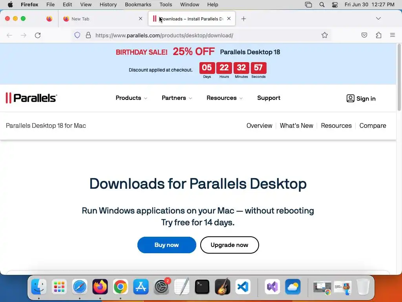Select the Downloads – Install Parallels tab

tap(192, 19)
